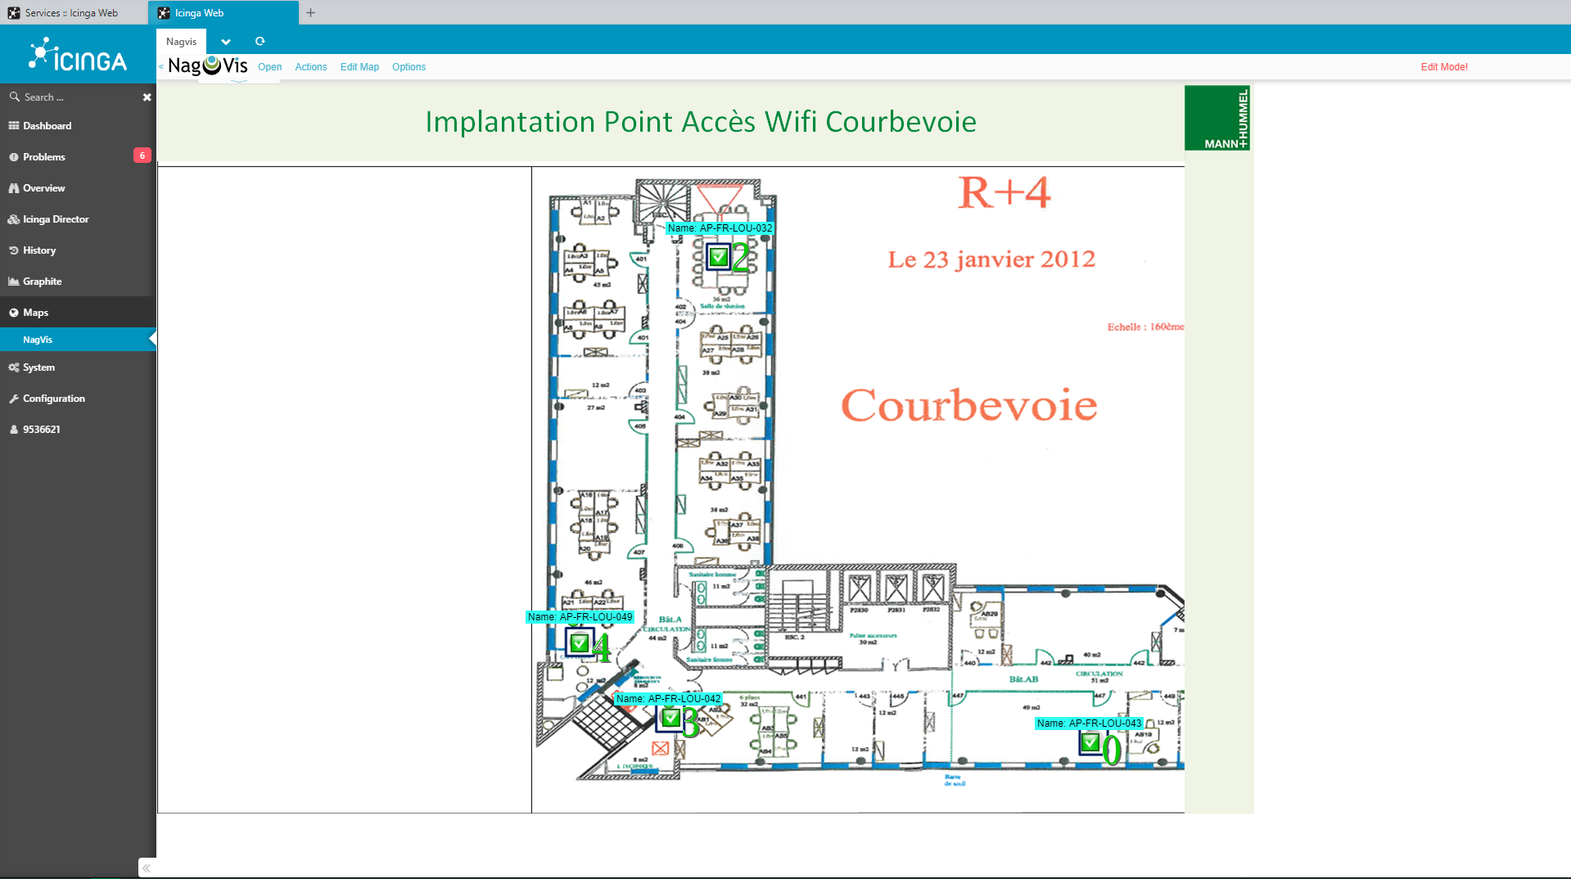1571x879 pixels.
Task: Open a new browser tab
Action: (x=310, y=13)
